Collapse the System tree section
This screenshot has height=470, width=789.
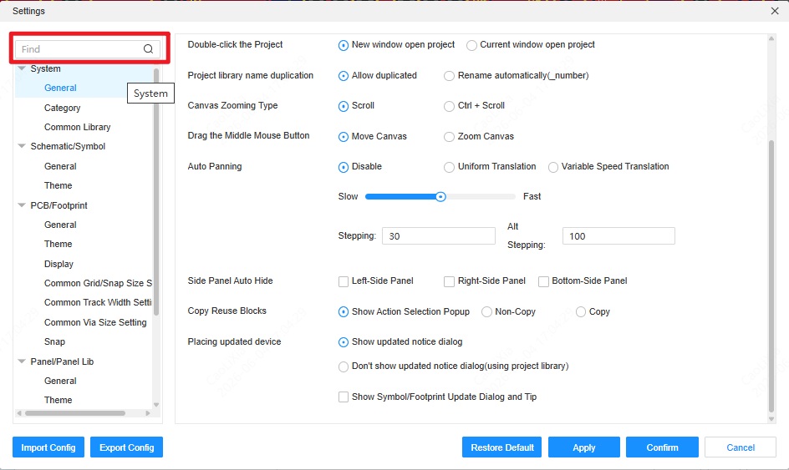click(x=22, y=68)
